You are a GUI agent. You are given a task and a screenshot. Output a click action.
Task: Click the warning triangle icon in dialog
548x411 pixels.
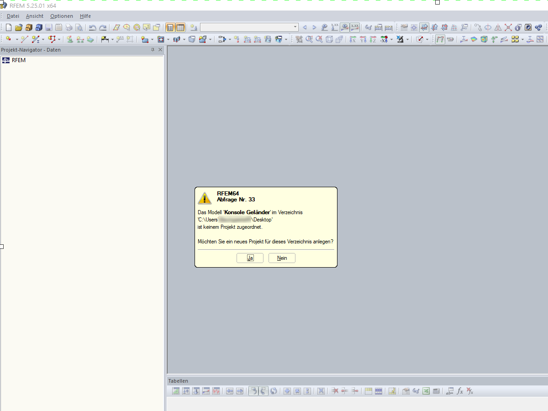(205, 198)
